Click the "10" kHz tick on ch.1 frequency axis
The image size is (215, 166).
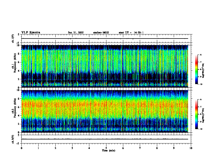point(19,45)
